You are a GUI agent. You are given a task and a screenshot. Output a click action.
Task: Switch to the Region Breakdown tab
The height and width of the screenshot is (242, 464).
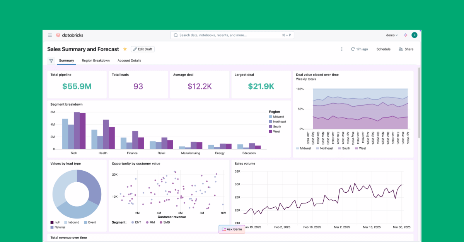click(96, 61)
